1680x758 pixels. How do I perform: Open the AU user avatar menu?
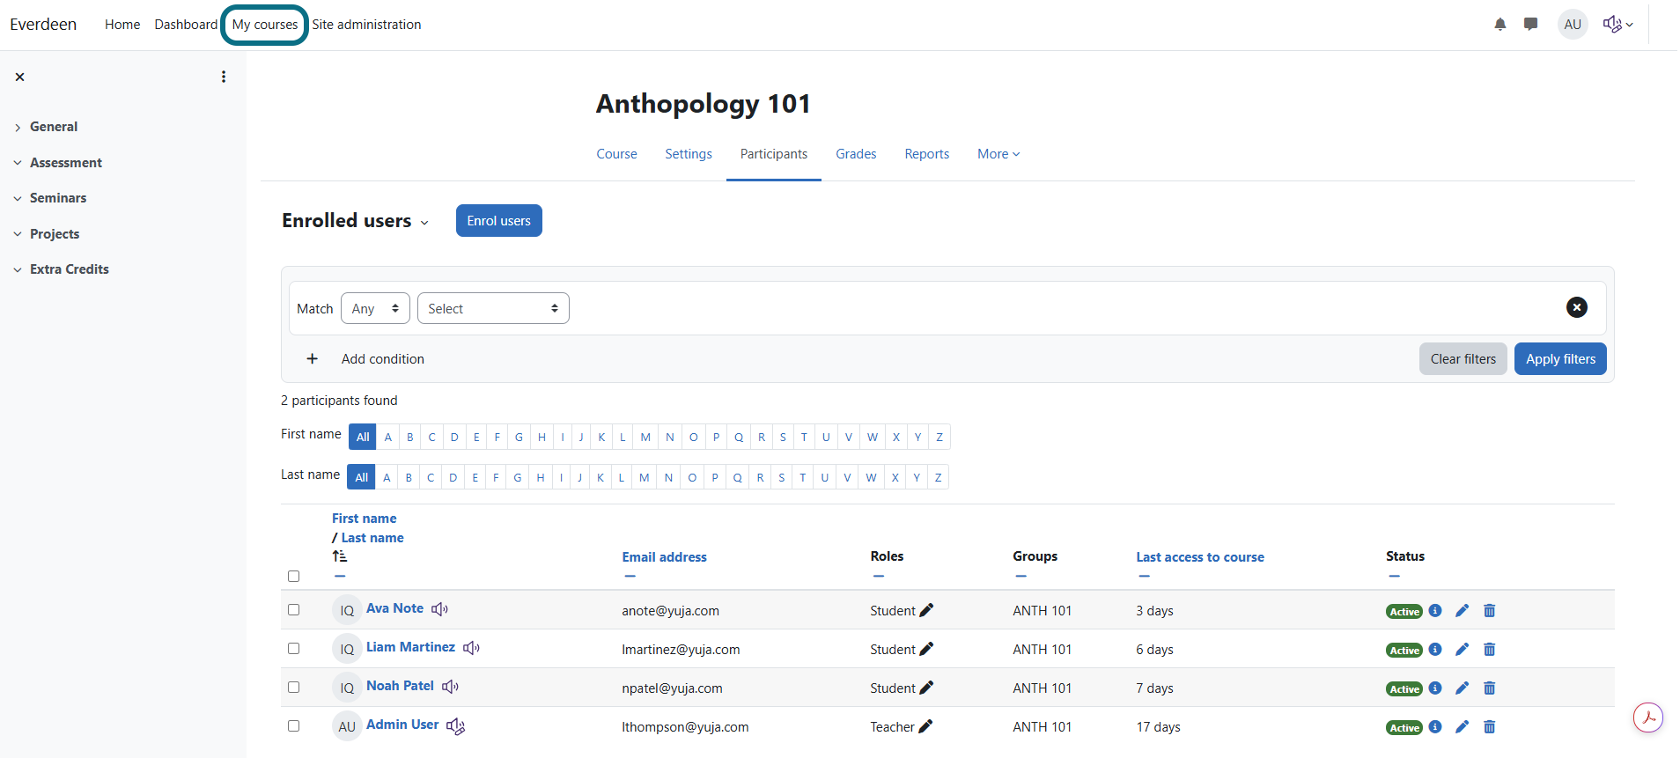click(1573, 25)
